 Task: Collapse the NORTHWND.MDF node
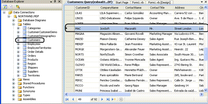[x=9, y=16]
